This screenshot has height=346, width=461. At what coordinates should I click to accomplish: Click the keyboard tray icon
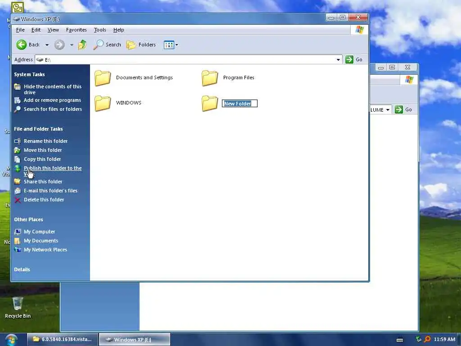pos(400,340)
